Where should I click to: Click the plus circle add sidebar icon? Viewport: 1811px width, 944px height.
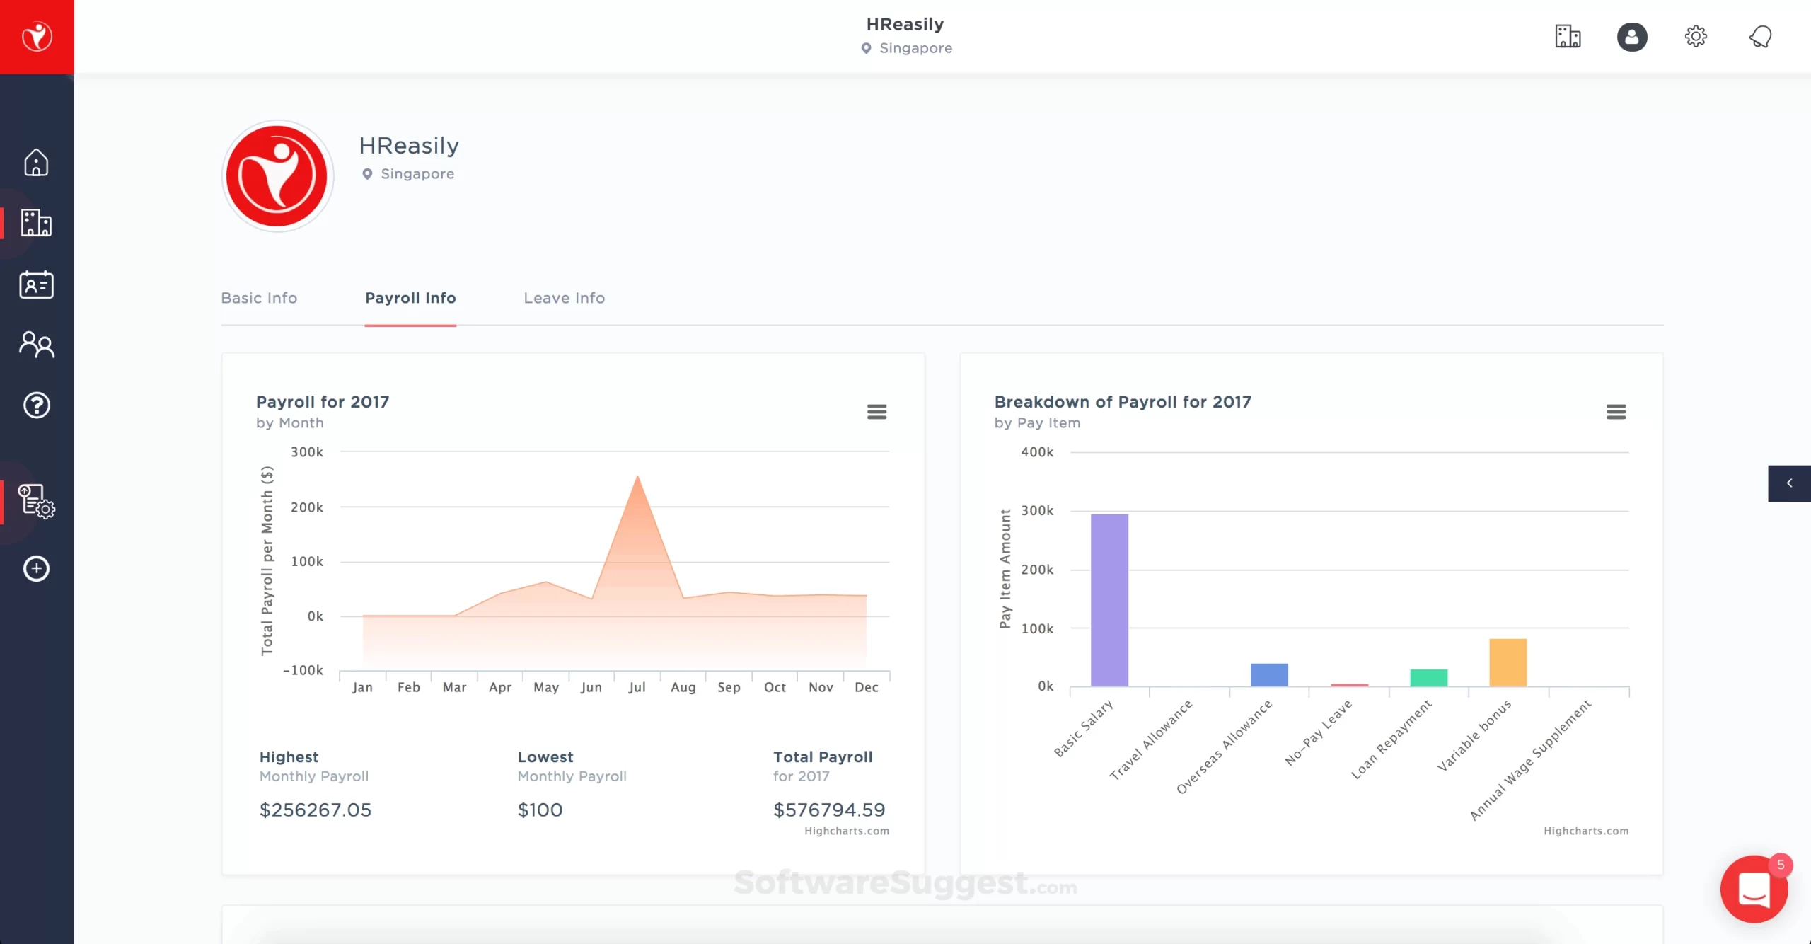[x=36, y=569]
